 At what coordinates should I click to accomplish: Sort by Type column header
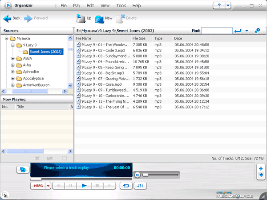[x=162, y=38]
